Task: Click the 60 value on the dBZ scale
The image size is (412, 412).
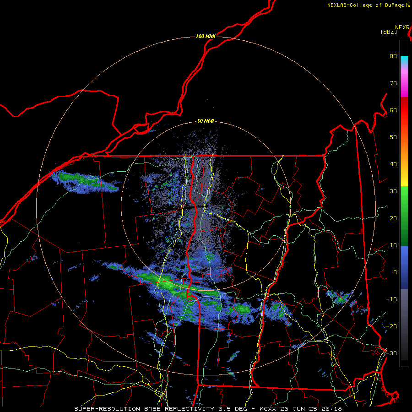Action: click(393, 110)
